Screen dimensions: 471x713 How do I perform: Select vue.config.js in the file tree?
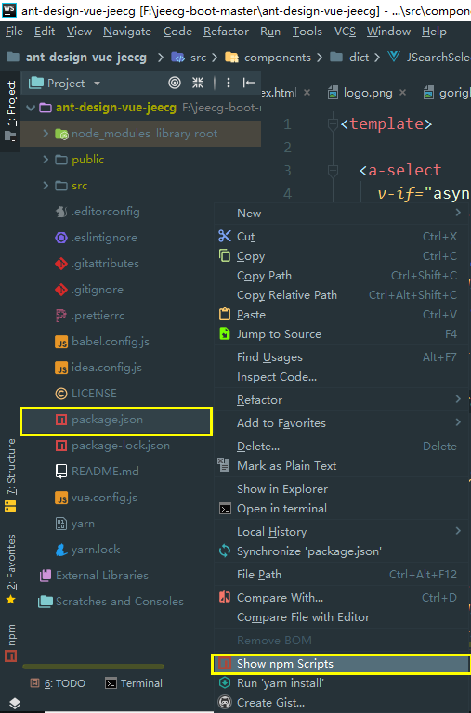(x=104, y=498)
